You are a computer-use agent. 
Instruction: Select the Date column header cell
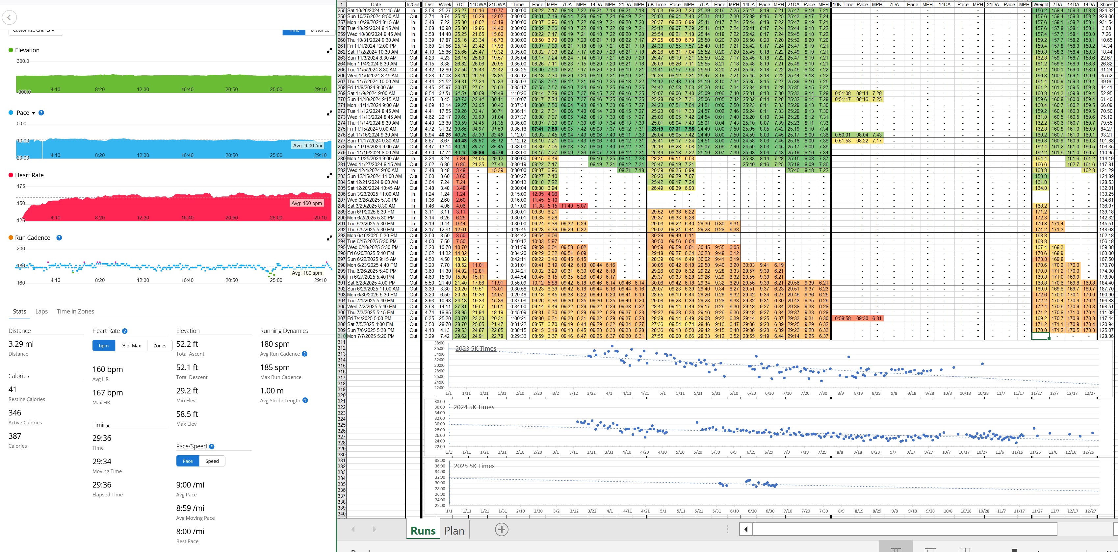click(376, 4)
